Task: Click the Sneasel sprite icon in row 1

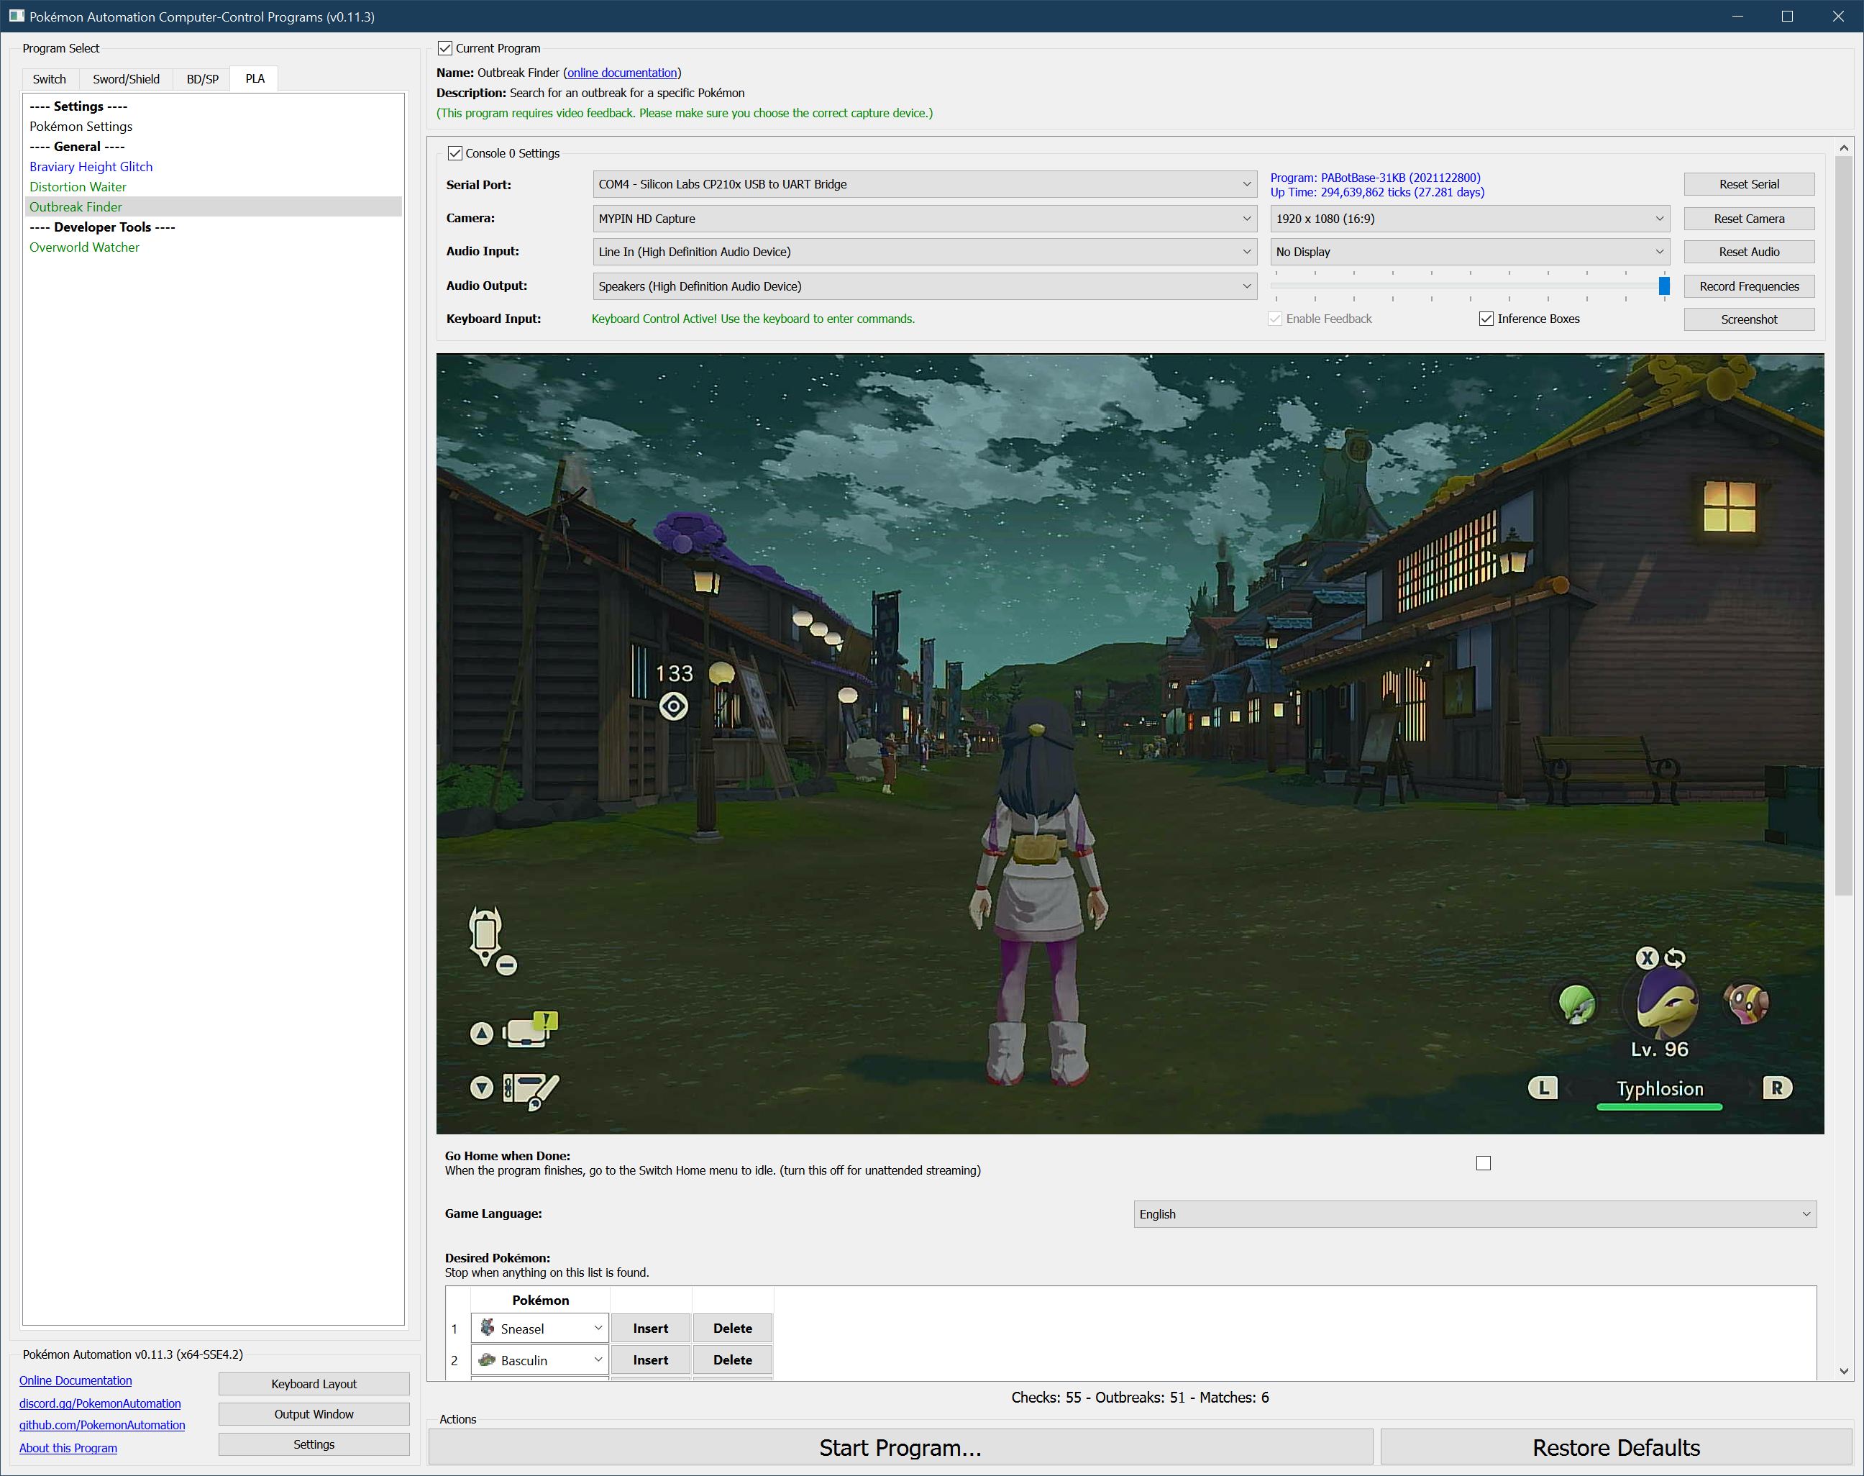Action: click(x=488, y=1327)
